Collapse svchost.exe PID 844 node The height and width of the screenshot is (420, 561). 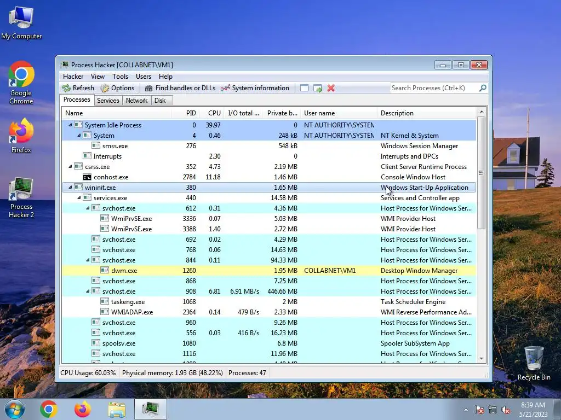tap(88, 260)
